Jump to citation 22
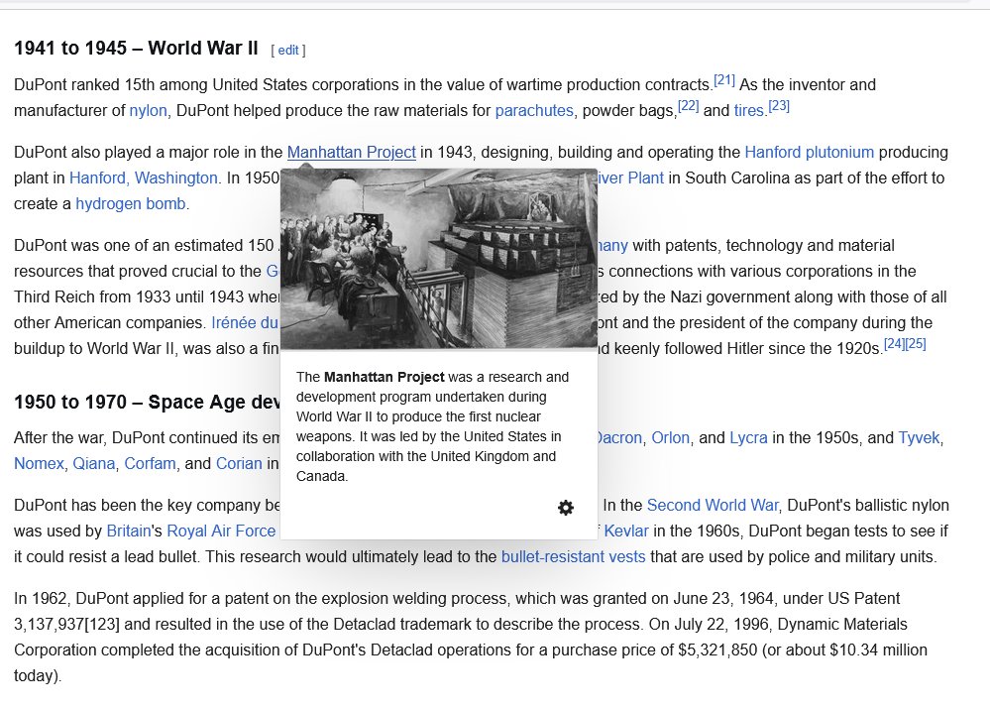This screenshot has height=709, width=990. (x=688, y=105)
